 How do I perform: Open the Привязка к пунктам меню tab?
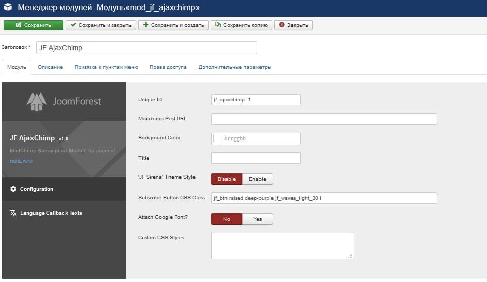coord(106,67)
